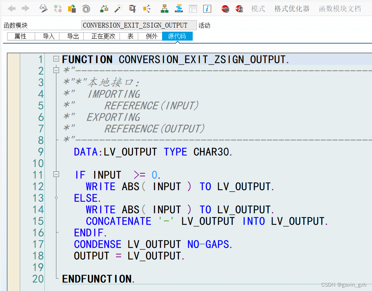This screenshot has height=291, width=372.
Task: Toggle between Display and Change mode
Action: click(44, 8)
